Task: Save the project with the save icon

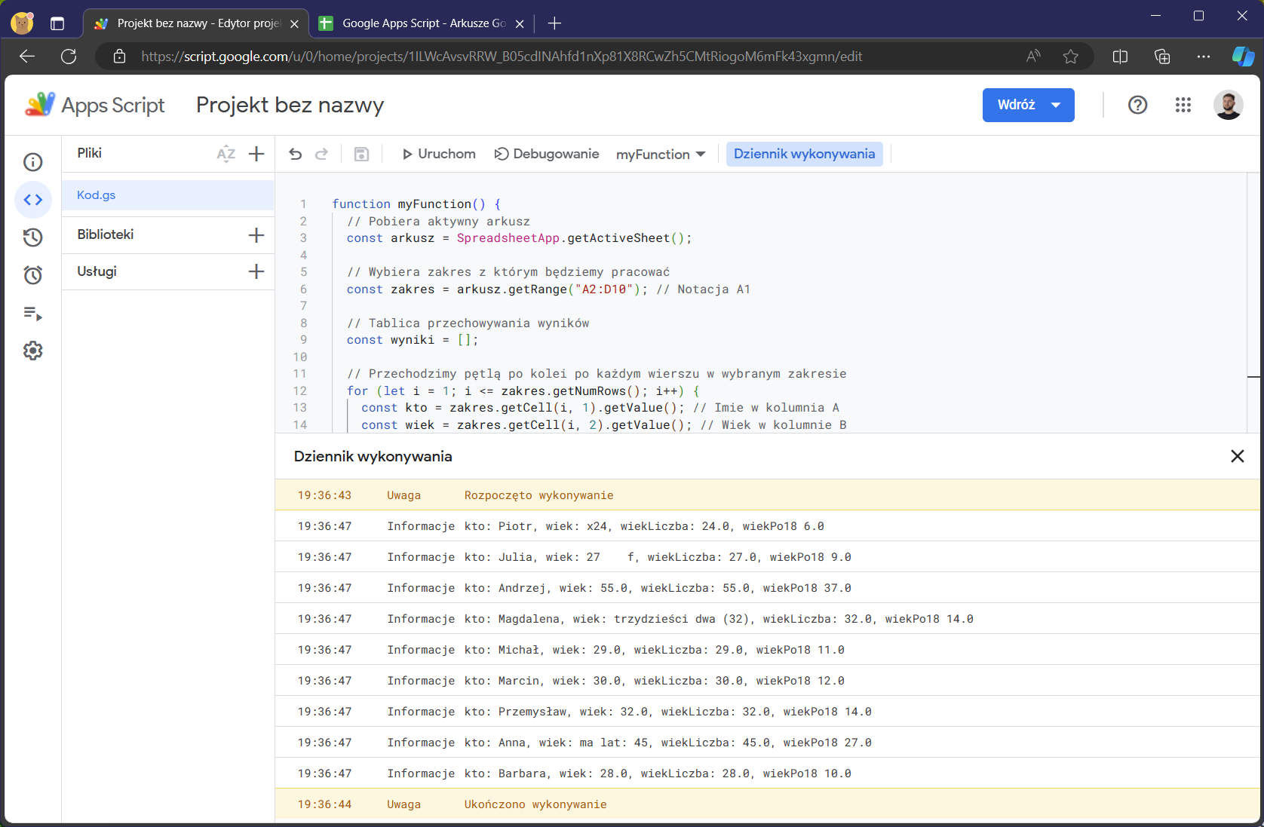Action: click(361, 154)
